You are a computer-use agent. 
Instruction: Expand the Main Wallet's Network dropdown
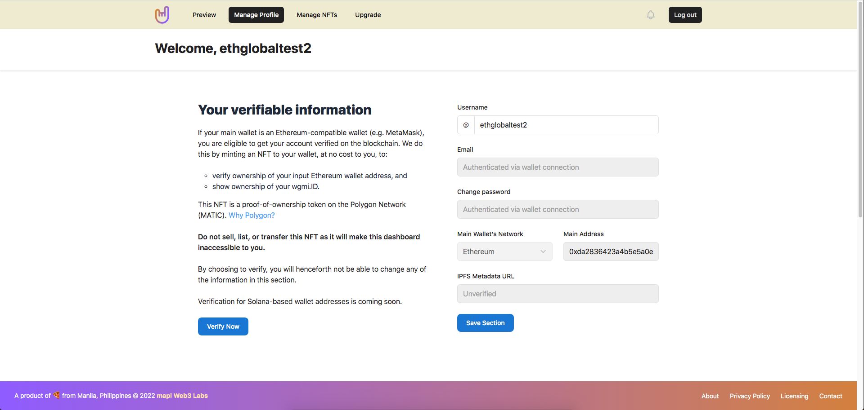pyautogui.click(x=505, y=251)
